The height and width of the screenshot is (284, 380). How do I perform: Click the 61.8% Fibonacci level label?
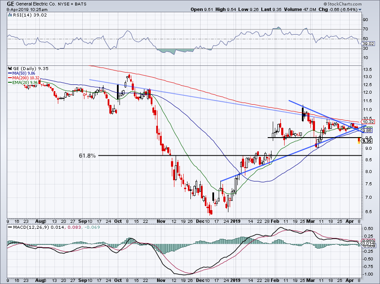coord(87,156)
